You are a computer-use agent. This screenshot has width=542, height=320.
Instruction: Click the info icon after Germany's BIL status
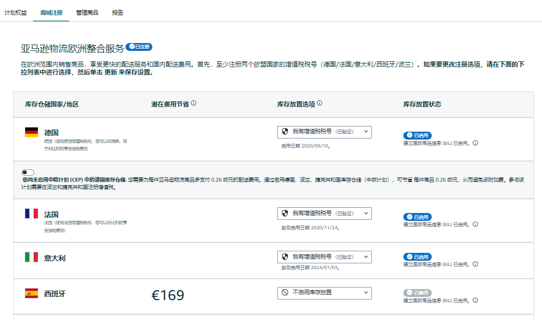(475, 142)
